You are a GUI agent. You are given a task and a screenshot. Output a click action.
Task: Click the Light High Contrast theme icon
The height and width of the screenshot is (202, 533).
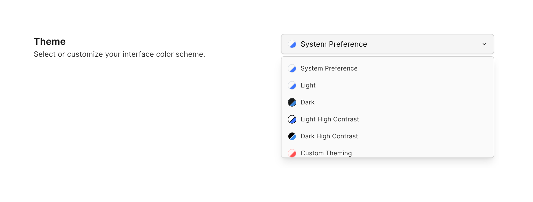coord(292,119)
